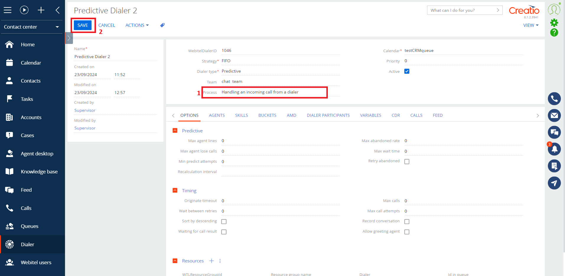Enable Sort by descending checkbox
565x276 pixels.
224,221
